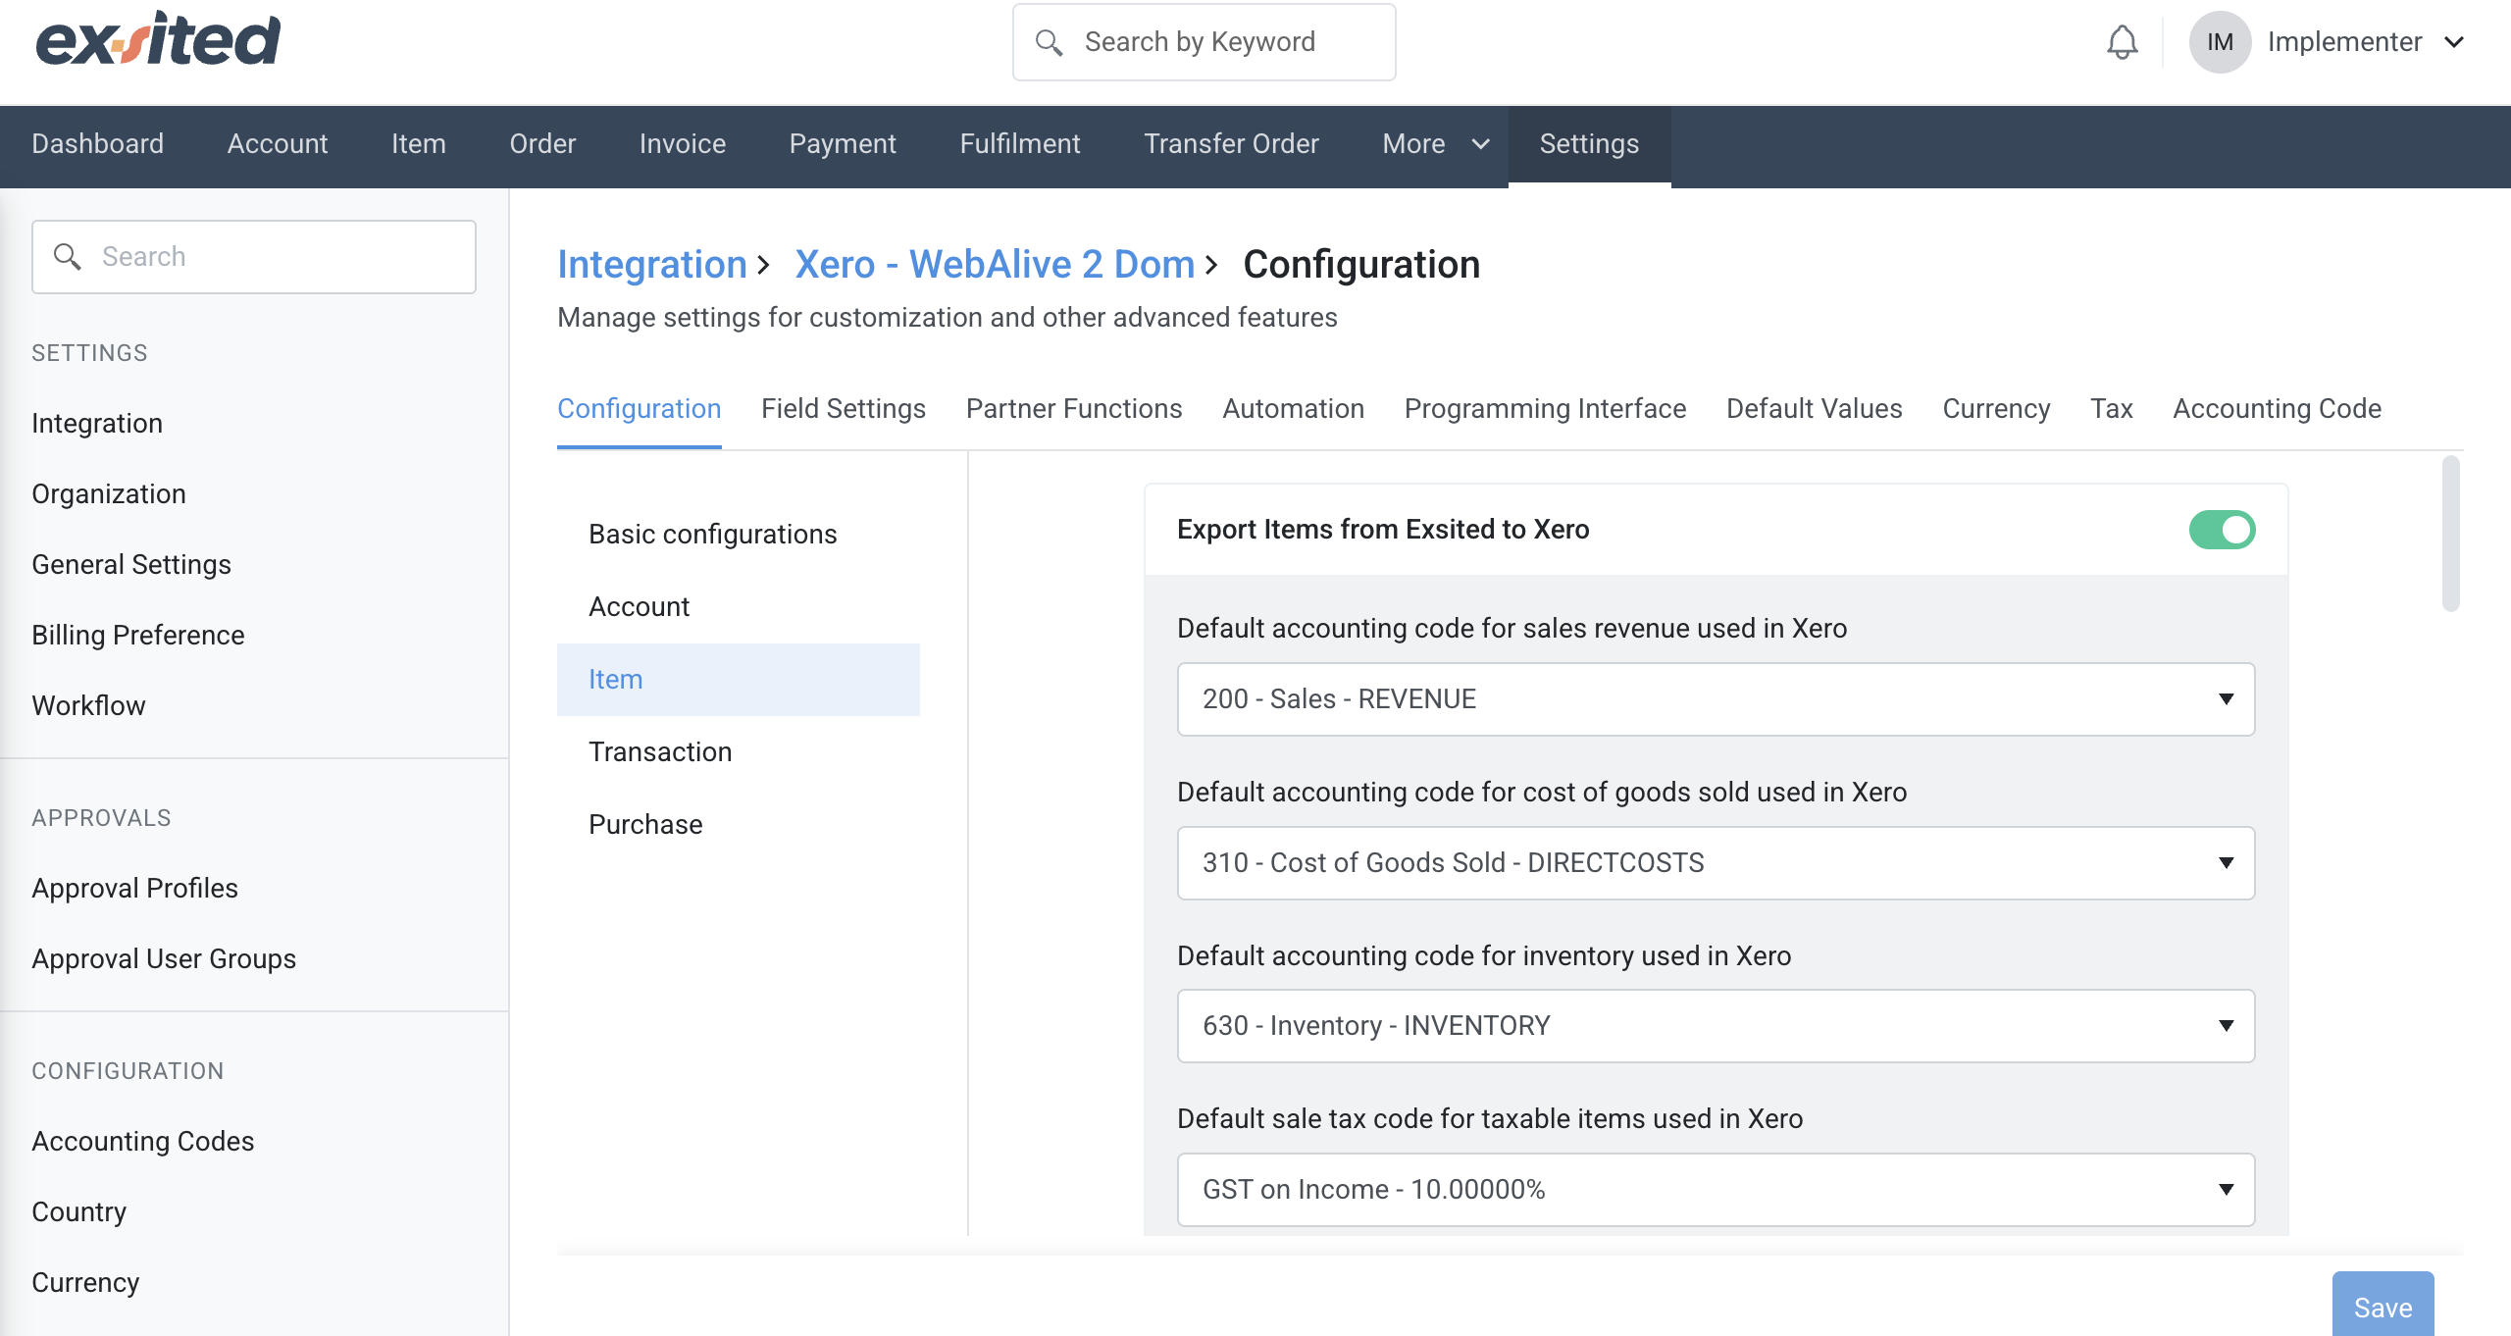Viewport: 2511px width, 1336px height.
Task: Switch to the Default Values tab
Action: (x=1815, y=409)
